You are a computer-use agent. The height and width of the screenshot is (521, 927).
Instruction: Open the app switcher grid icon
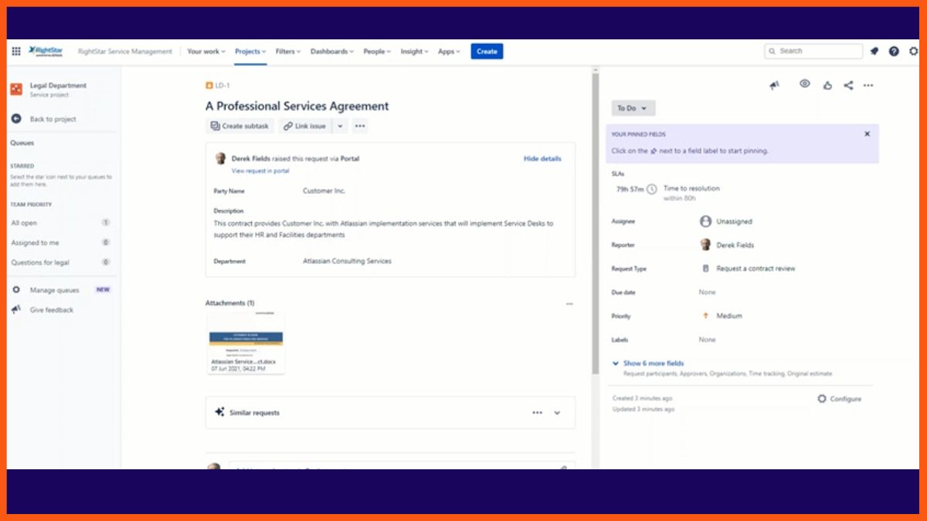coord(16,52)
